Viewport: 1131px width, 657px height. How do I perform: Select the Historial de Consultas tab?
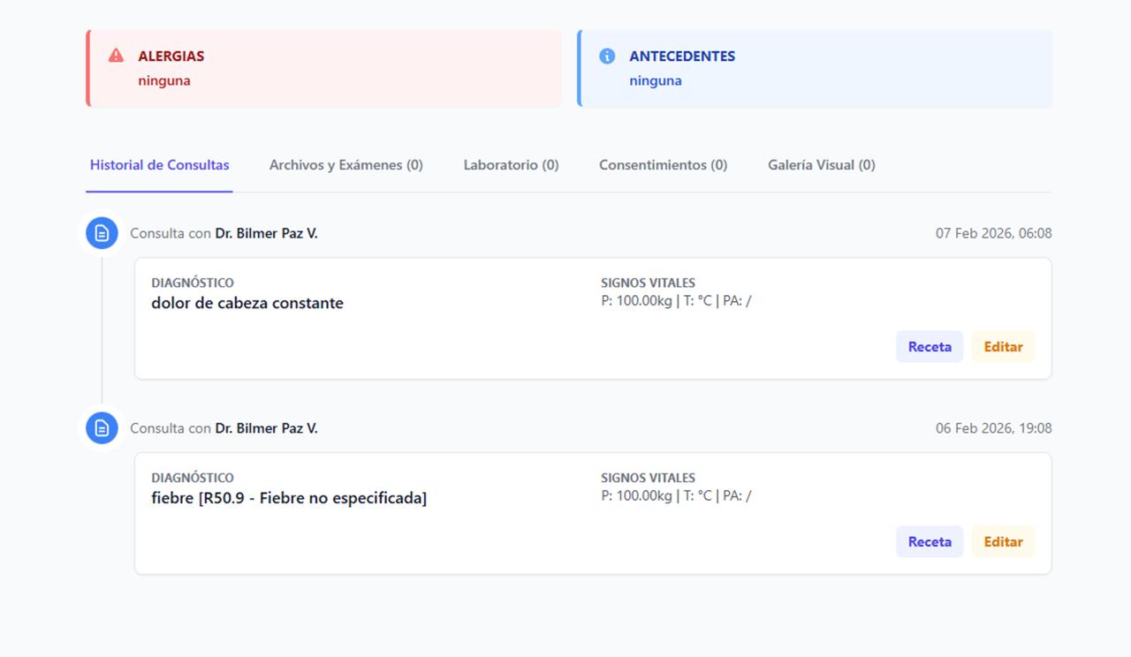(159, 164)
